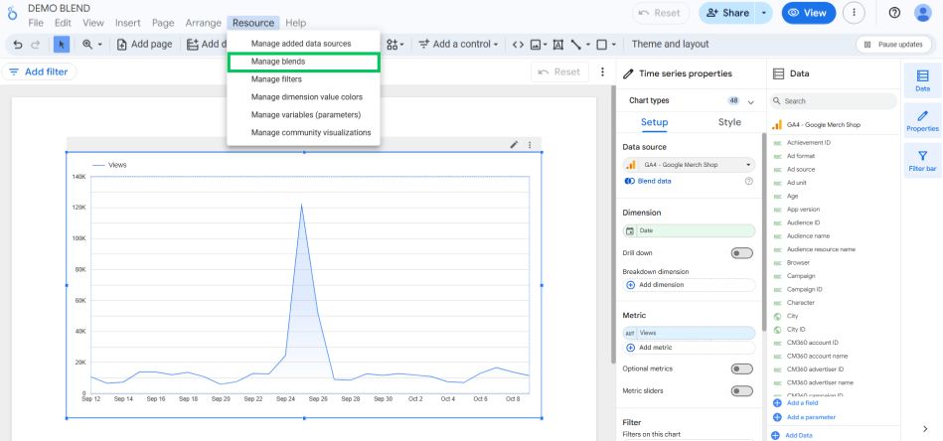Click the chart's edit pencil icon
Viewport: 943px width, 441px height.
coord(514,145)
